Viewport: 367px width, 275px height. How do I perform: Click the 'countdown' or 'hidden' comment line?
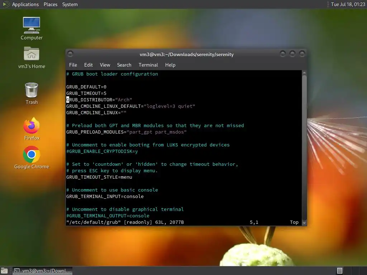pos(152,164)
